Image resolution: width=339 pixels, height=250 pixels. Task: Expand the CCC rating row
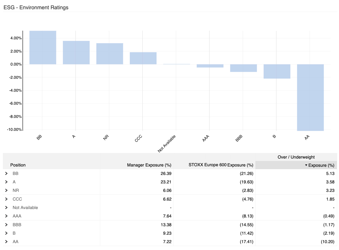6,199
